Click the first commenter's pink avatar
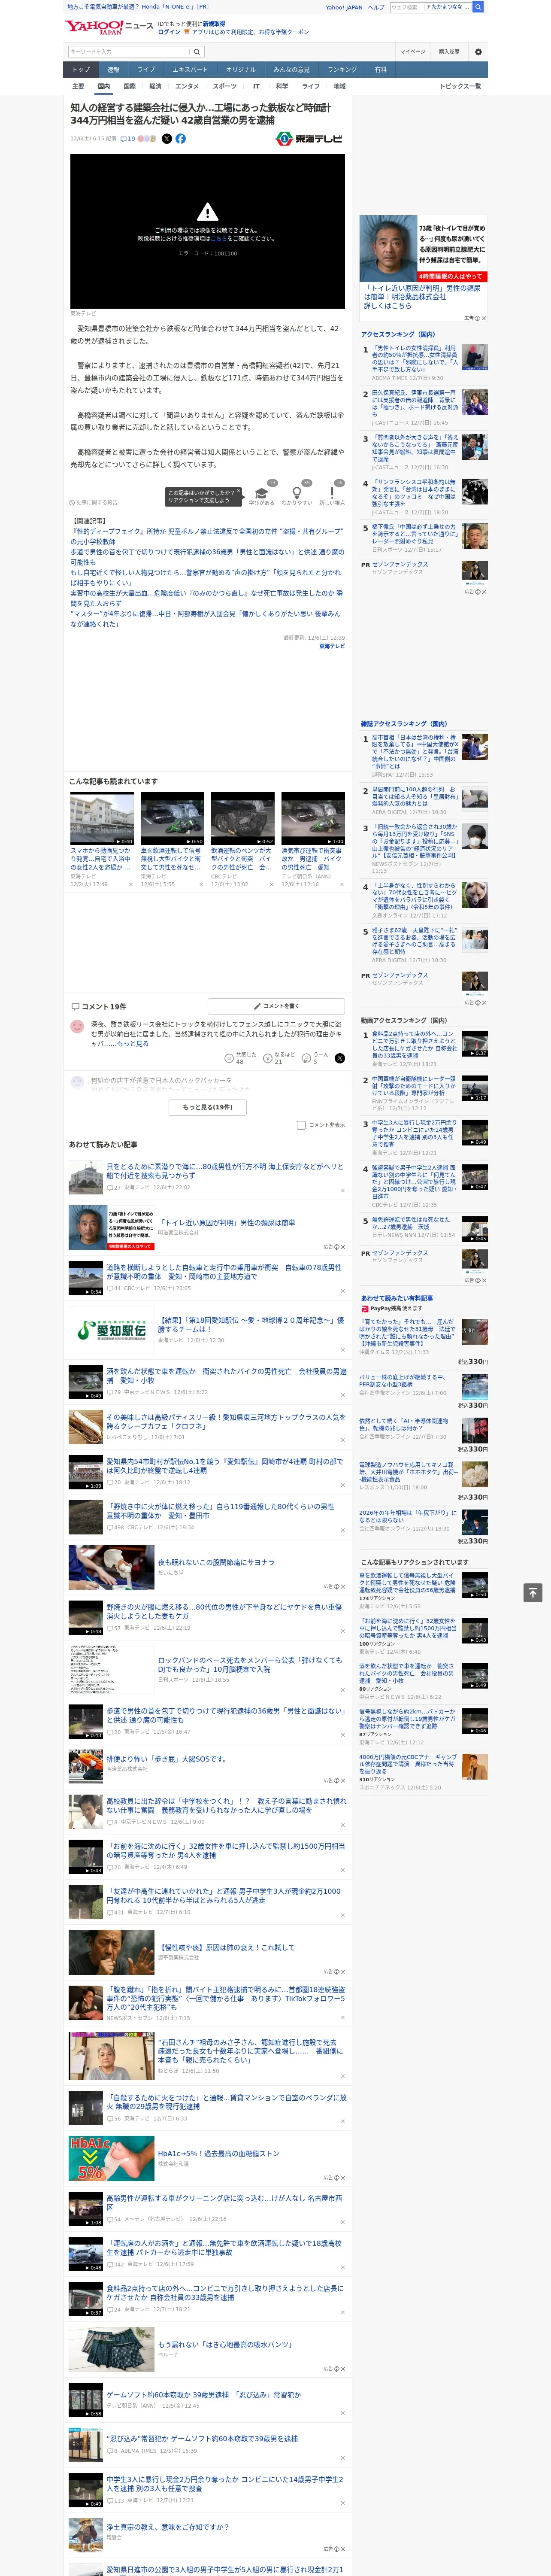The height and width of the screenshot is (2576, 551). pos(77,1026)
